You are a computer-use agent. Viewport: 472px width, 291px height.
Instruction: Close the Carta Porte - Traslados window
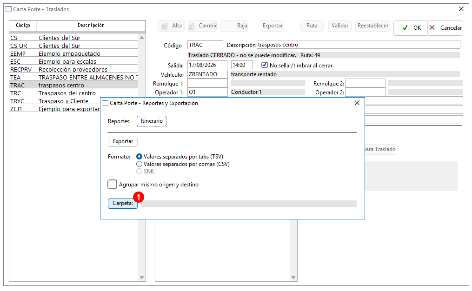(x=461, y=9)
